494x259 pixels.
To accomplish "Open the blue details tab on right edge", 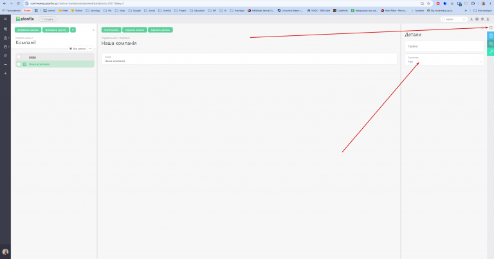I will pos(491,35).
